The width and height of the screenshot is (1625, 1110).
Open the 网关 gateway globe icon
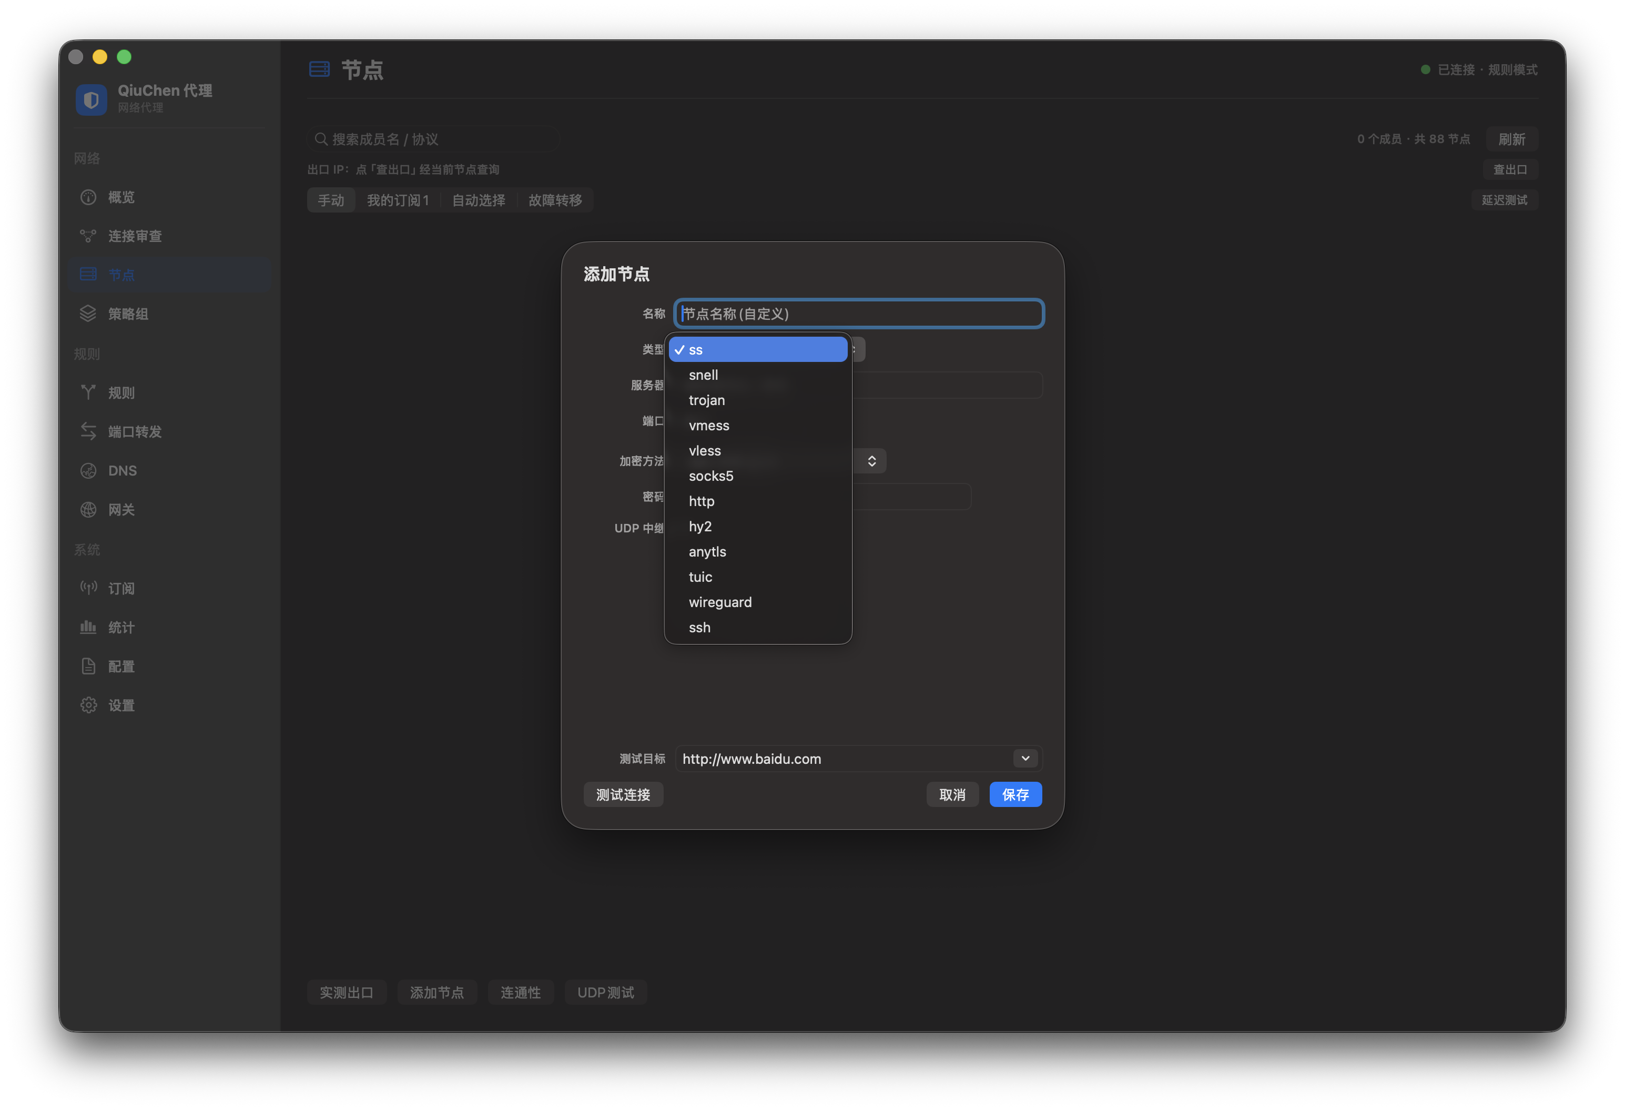[x=88, y=509]
